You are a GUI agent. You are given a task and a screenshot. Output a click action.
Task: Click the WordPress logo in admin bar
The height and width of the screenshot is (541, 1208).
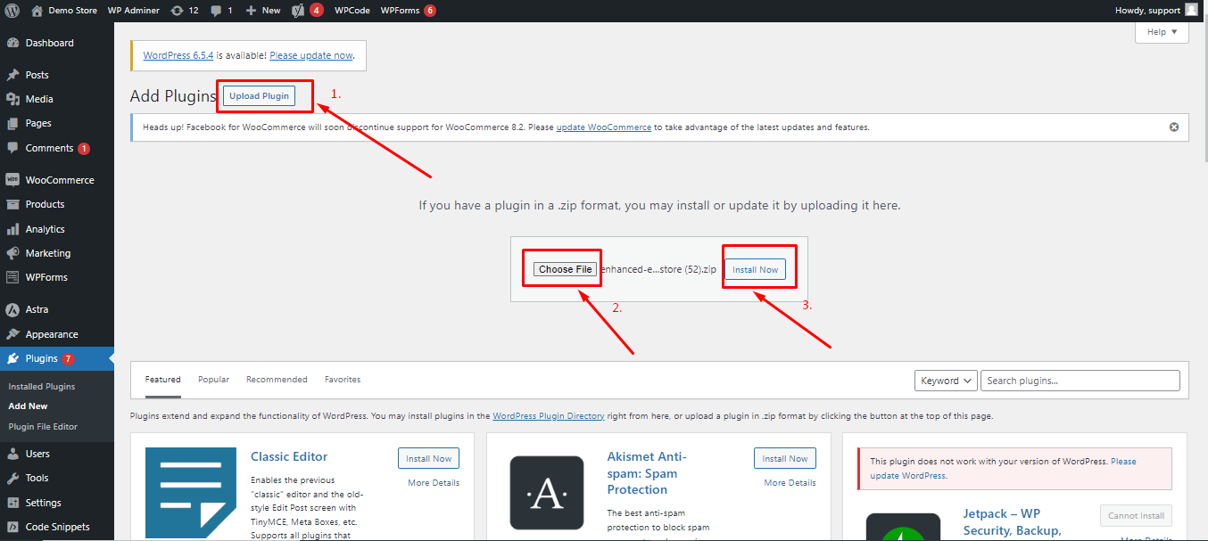coord(12,11)
